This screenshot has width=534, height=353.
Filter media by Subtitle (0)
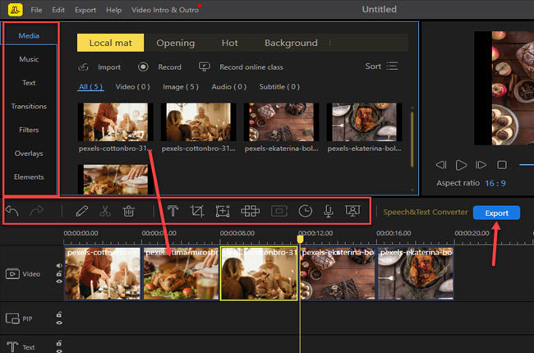pos(279,87)
